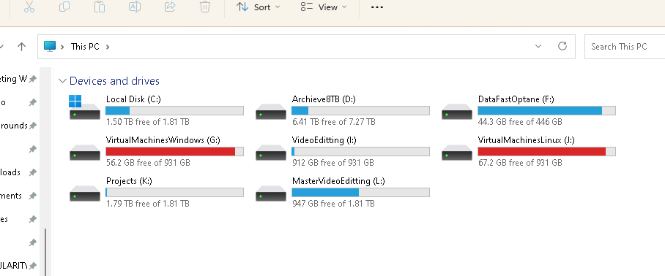Select the Projects (K:) drive icon
This screenshot has width=665, height=276.
[x=85, y=193]
